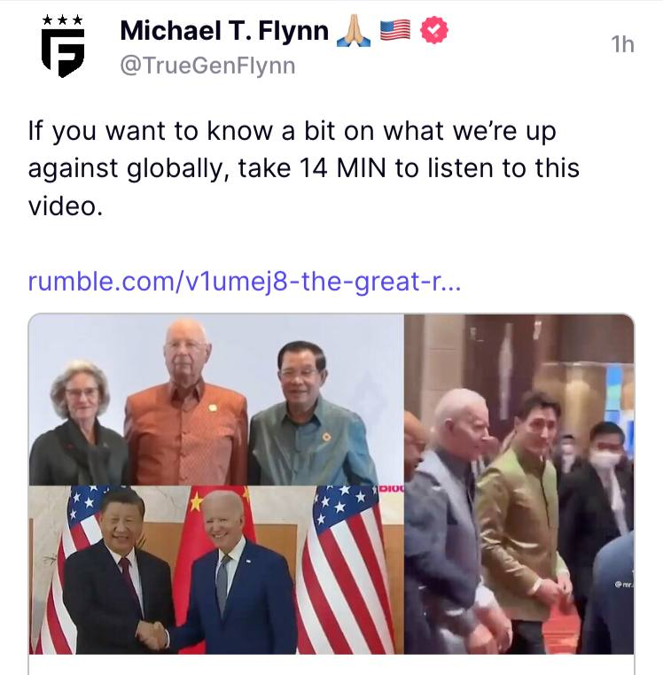The width and height of the screenshot is (663, 675).
Task: Click the @mr. watermark in right image
Action: [624, 584]
